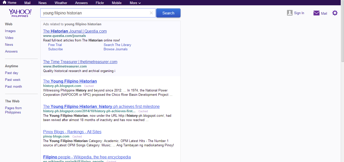344x162 pixels.
Task: Select Answers search category in sidebar
Action: (x=11, y=51)
